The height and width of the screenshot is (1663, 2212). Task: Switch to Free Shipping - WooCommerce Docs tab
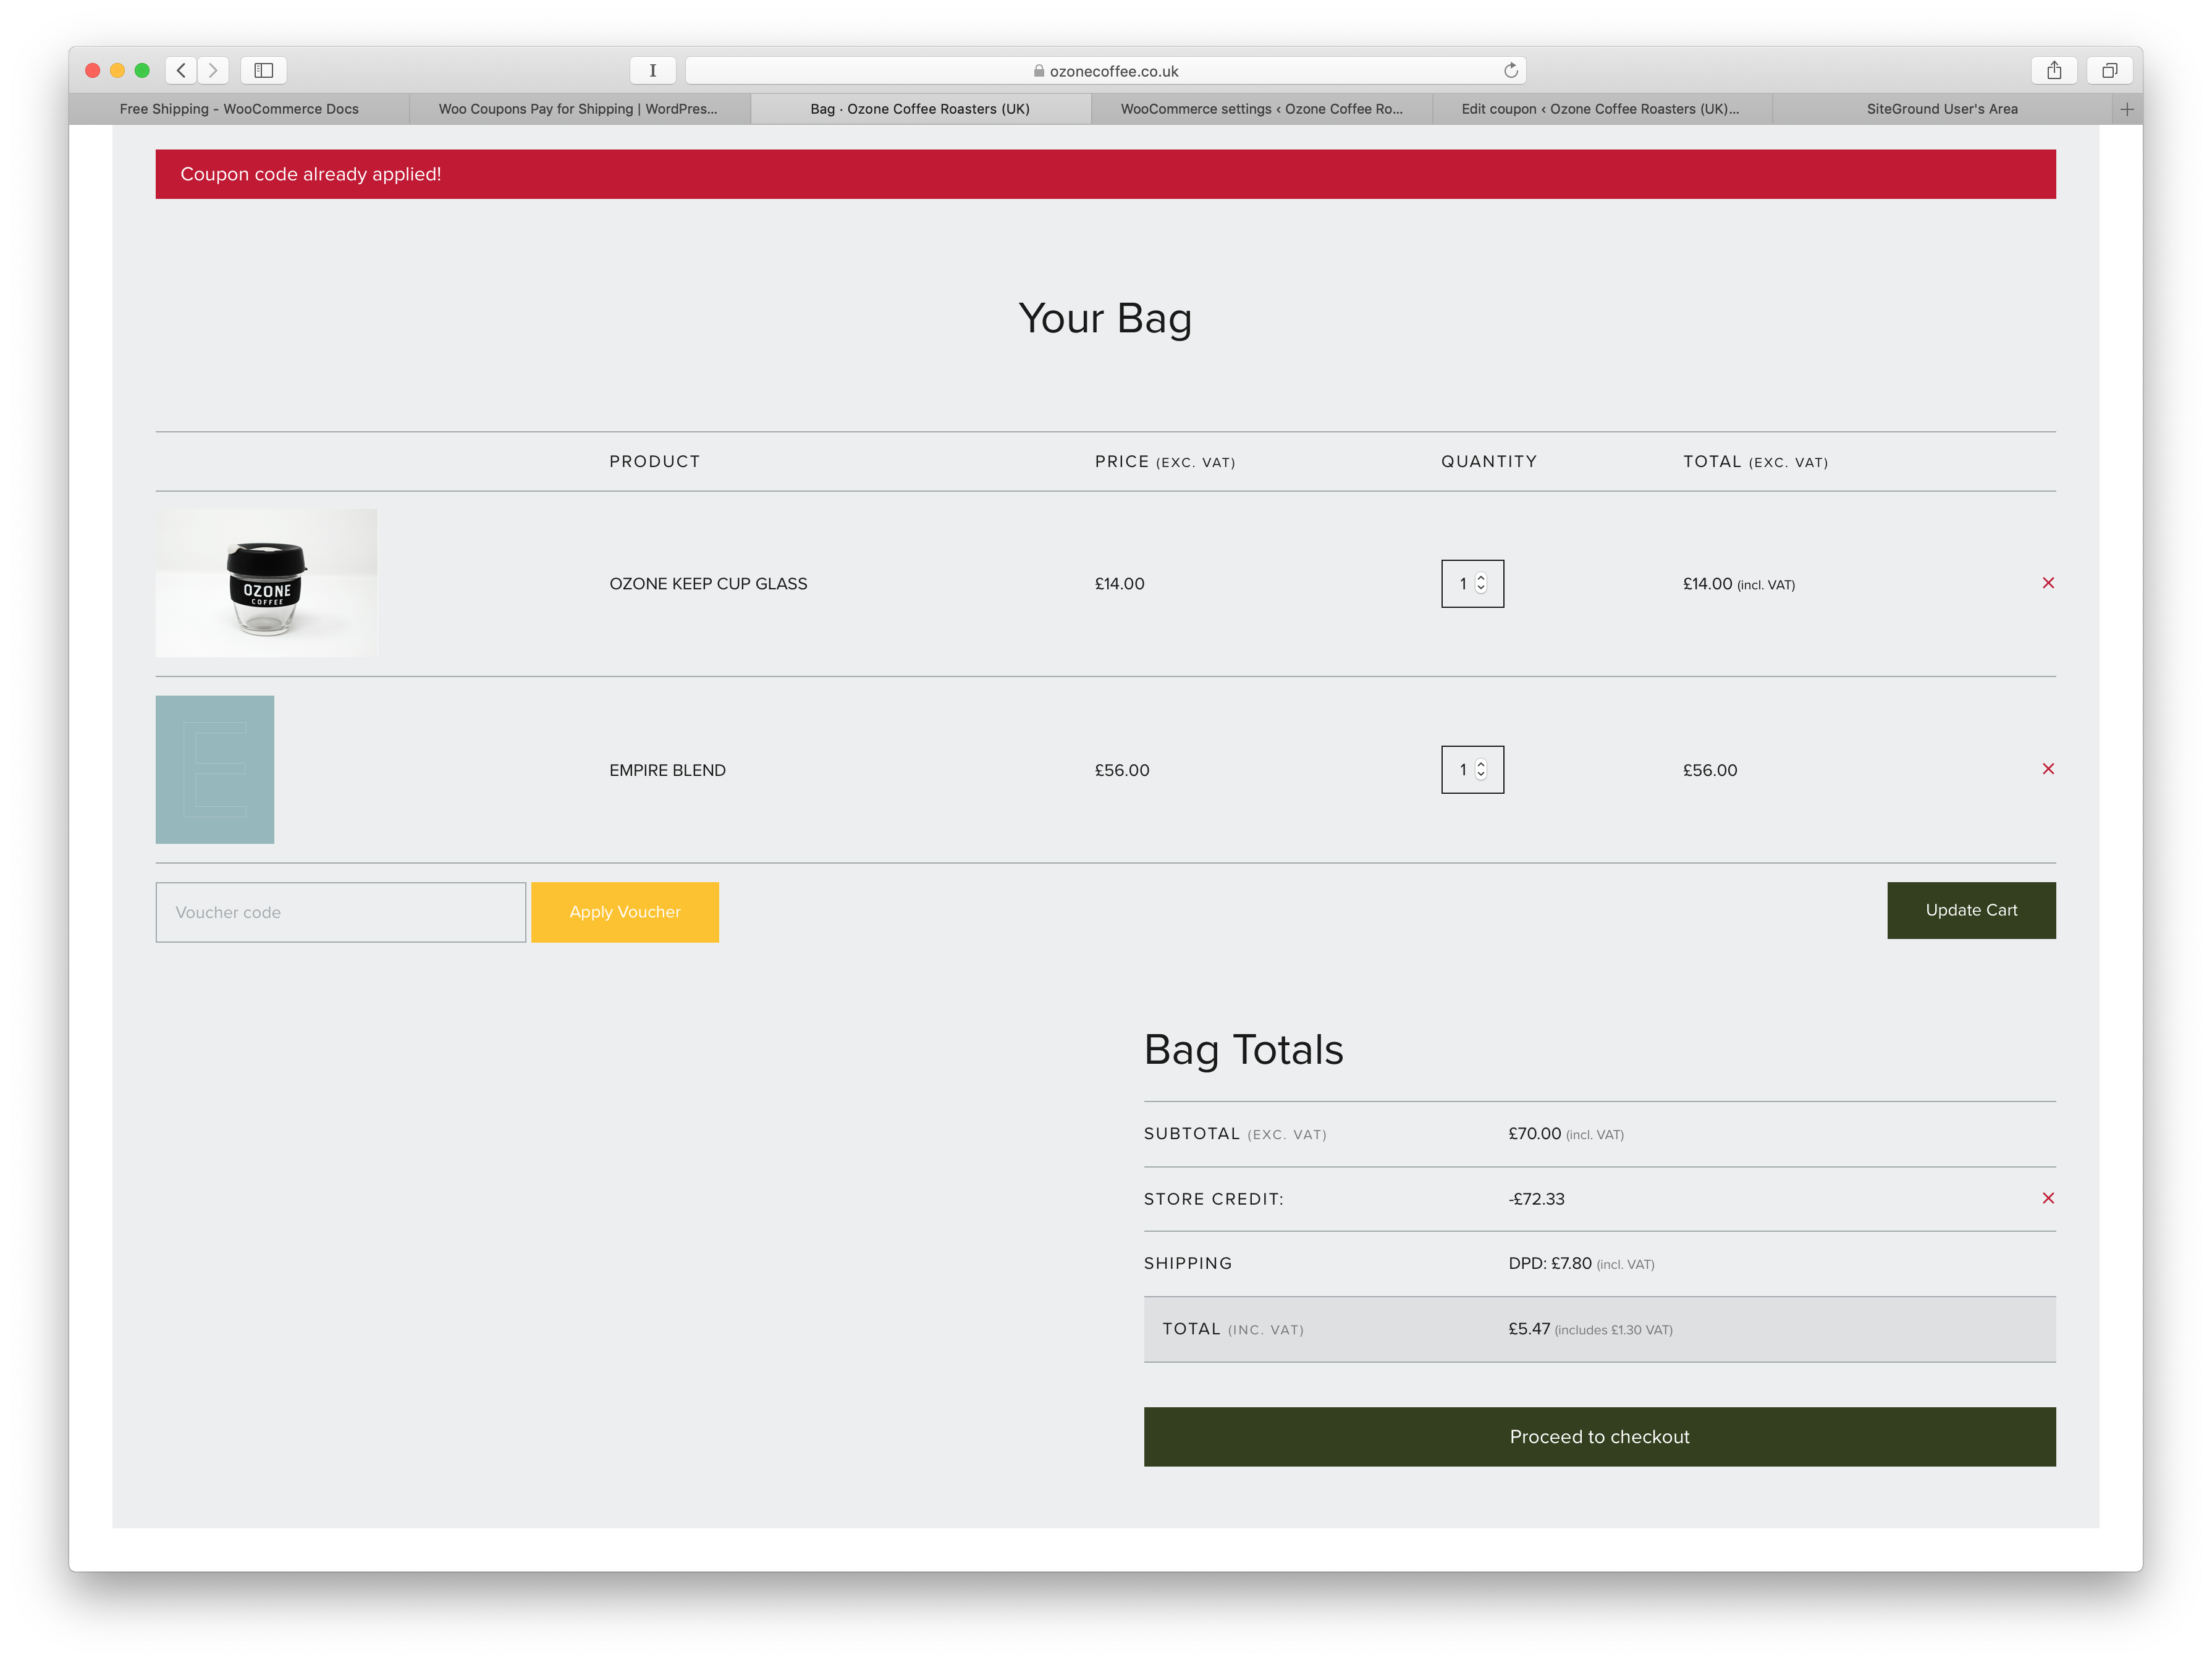(x=239, y=109)
